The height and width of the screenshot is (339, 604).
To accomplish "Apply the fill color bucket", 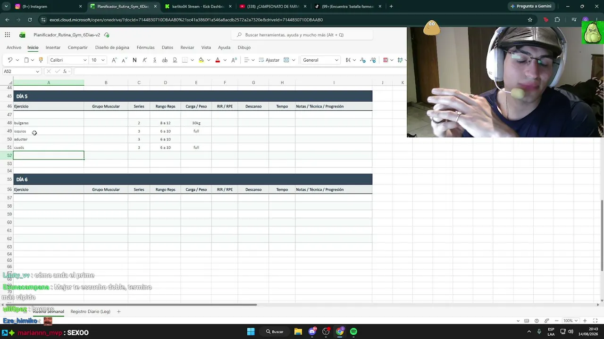I will (x=201, y=60).
